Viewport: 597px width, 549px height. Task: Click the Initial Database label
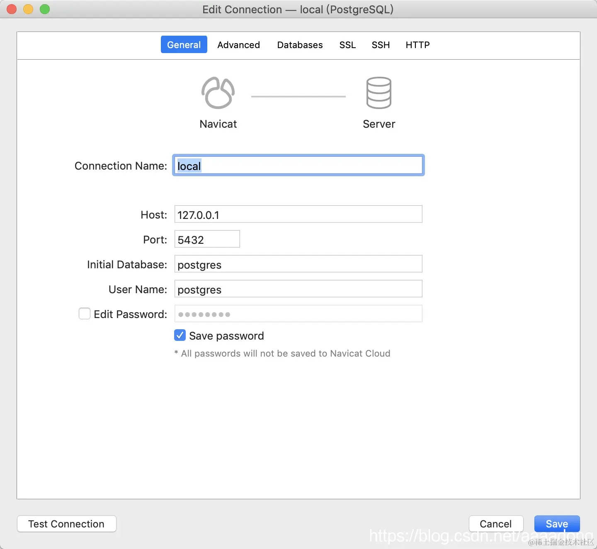(x=127, y=265)
